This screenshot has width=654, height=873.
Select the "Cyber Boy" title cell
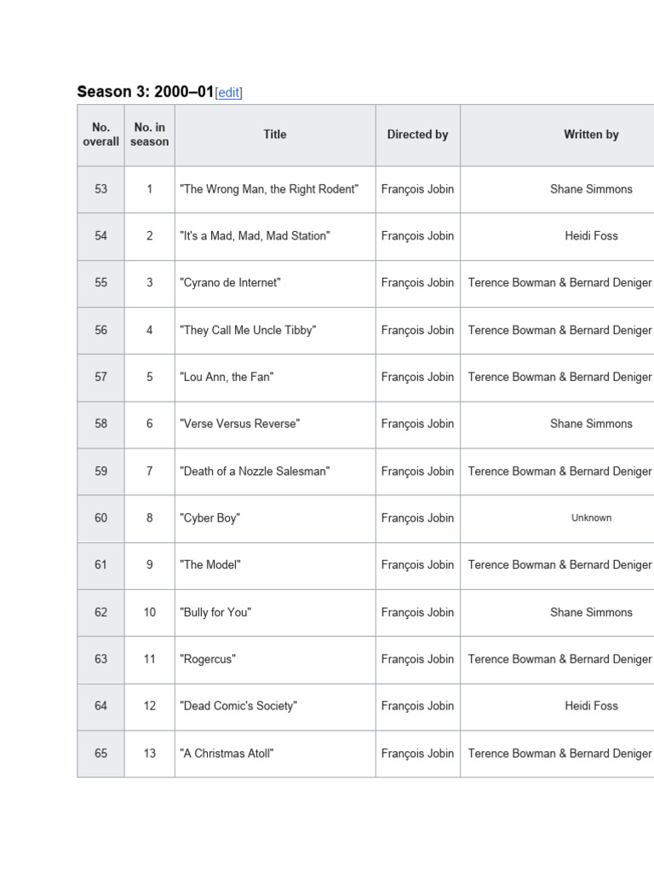(x=275, y=517)
